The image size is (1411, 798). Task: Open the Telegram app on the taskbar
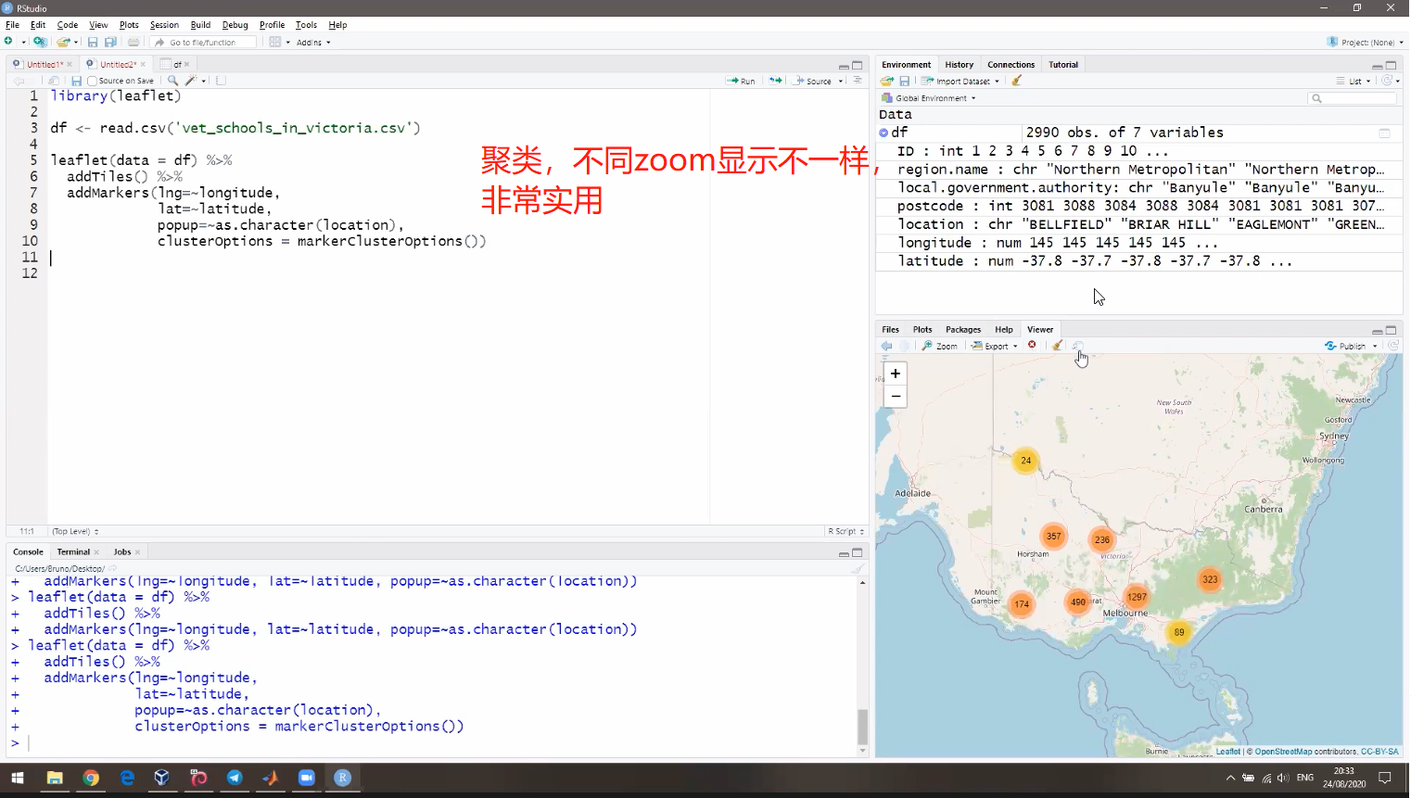pyautogui.click(x=235, y=778)
